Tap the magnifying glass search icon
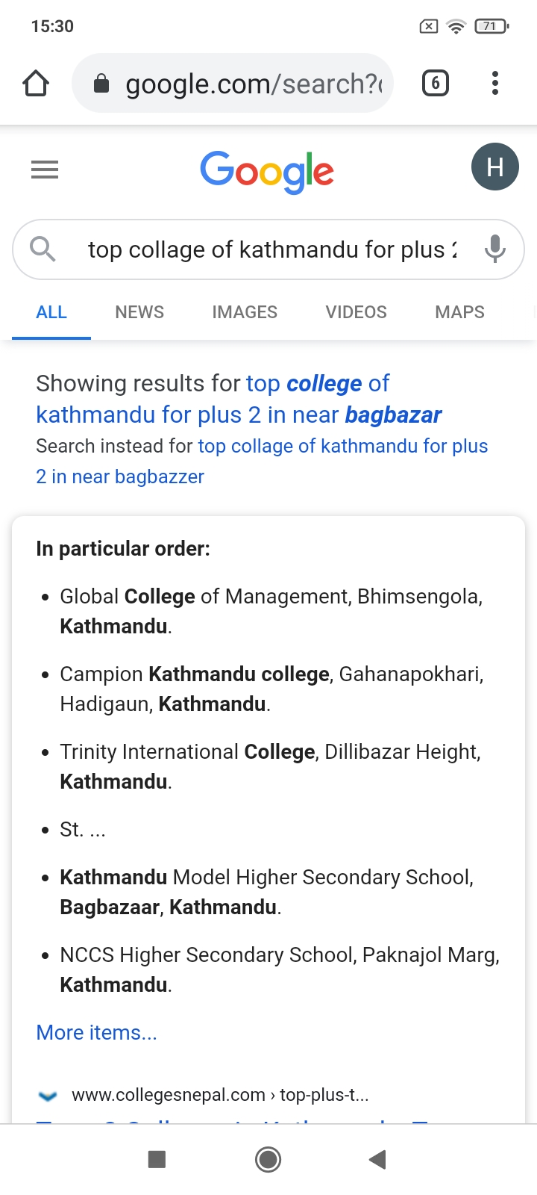 click(x=43, y=249)
